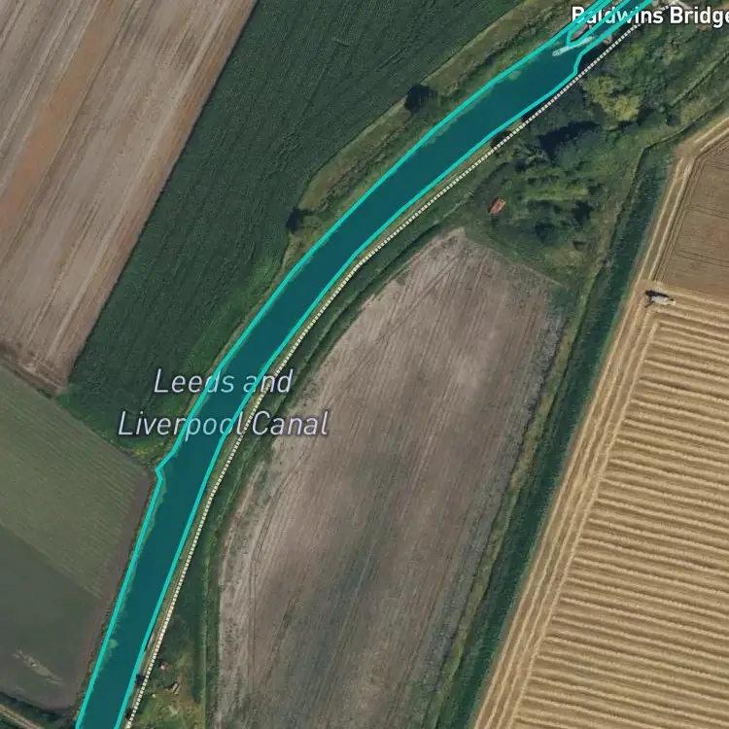This screenshot has height=729, width=729.
Task: Select the Leeds and Liverpool Canal label
Action: click(224, 402)
